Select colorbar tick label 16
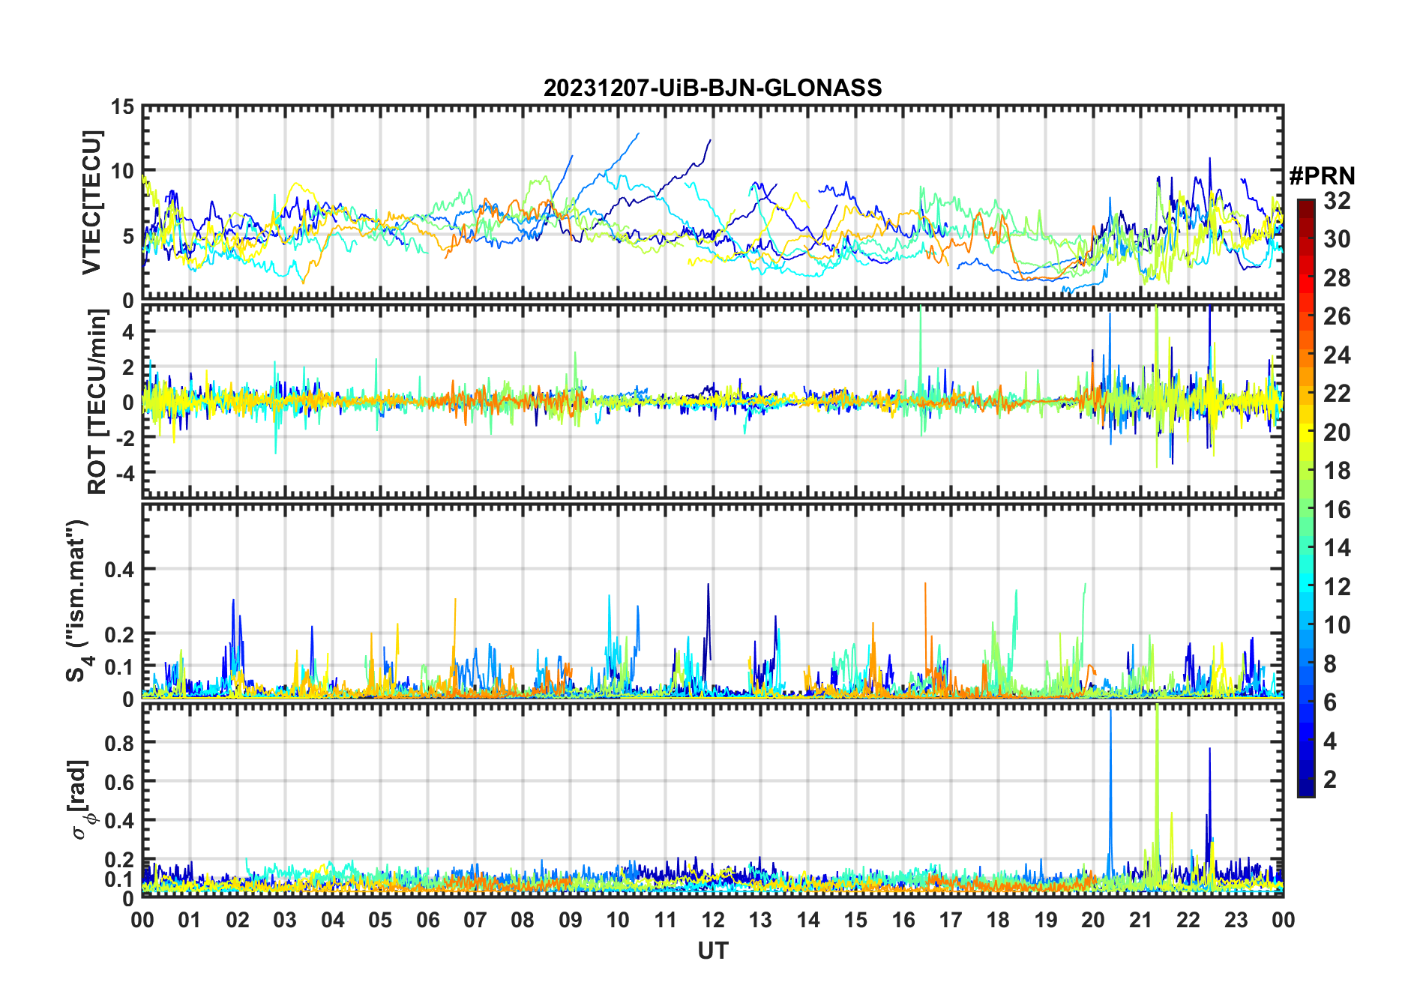The image size is (1426, 997). tap(1337, 510)
